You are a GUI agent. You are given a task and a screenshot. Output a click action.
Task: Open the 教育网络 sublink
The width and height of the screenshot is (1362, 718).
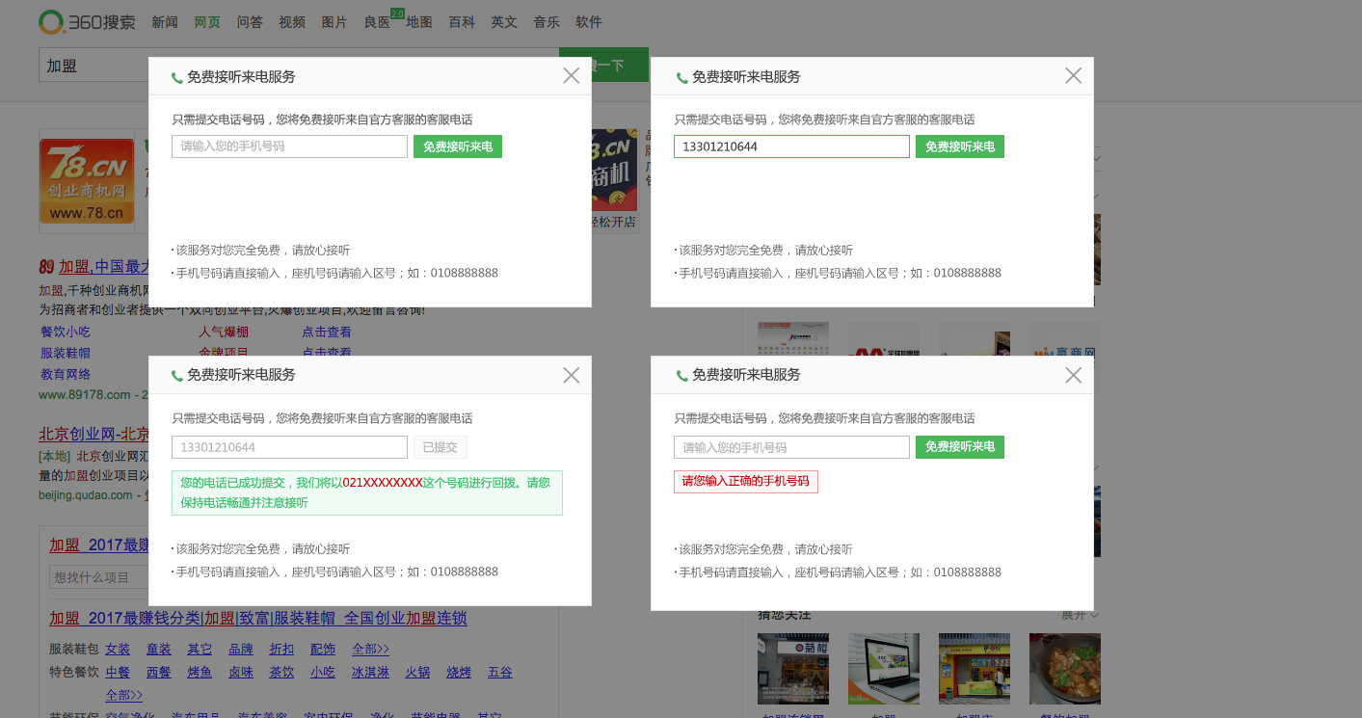pyautogui.click(x=66, y=374)
